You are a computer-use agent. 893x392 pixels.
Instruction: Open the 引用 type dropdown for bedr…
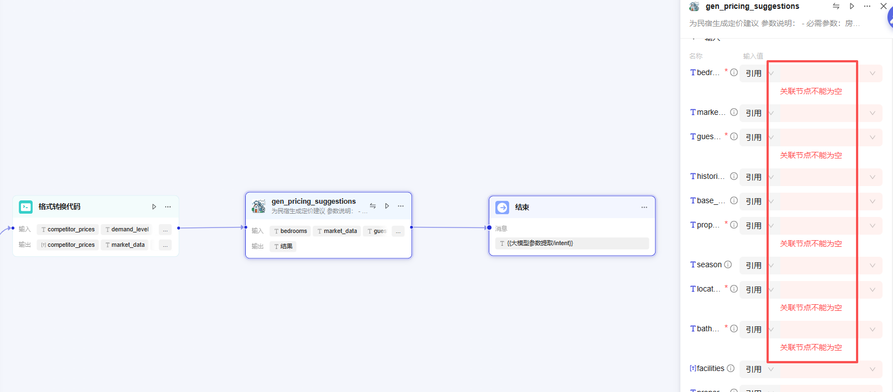click(759, 73)
